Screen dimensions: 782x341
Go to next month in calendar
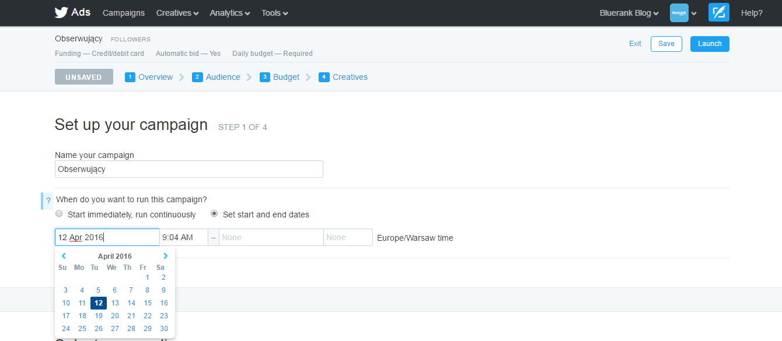166,256
